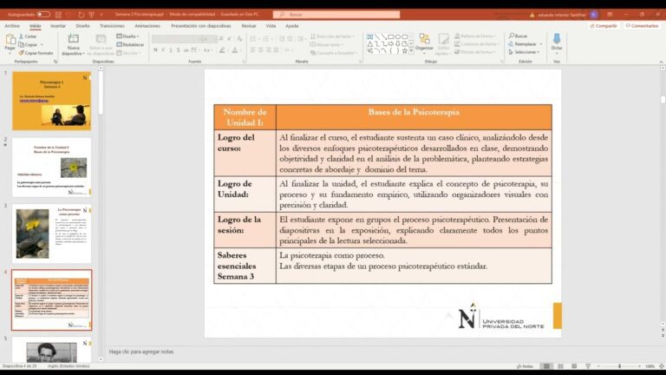
Task: Click the font color icon
Action: point(235,50)
